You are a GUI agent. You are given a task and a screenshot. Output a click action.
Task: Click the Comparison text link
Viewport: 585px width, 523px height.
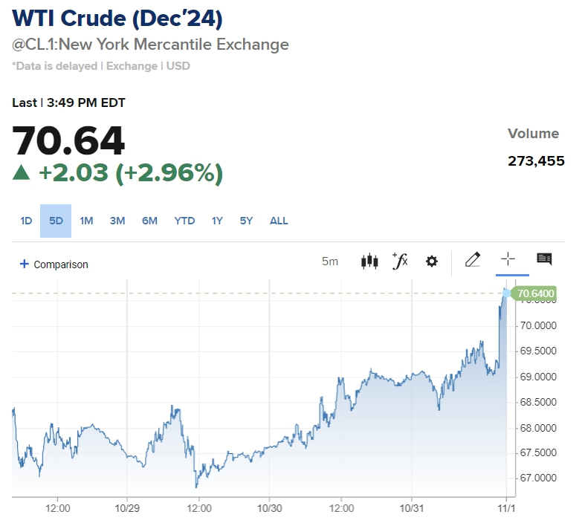(x=61, y=264)
